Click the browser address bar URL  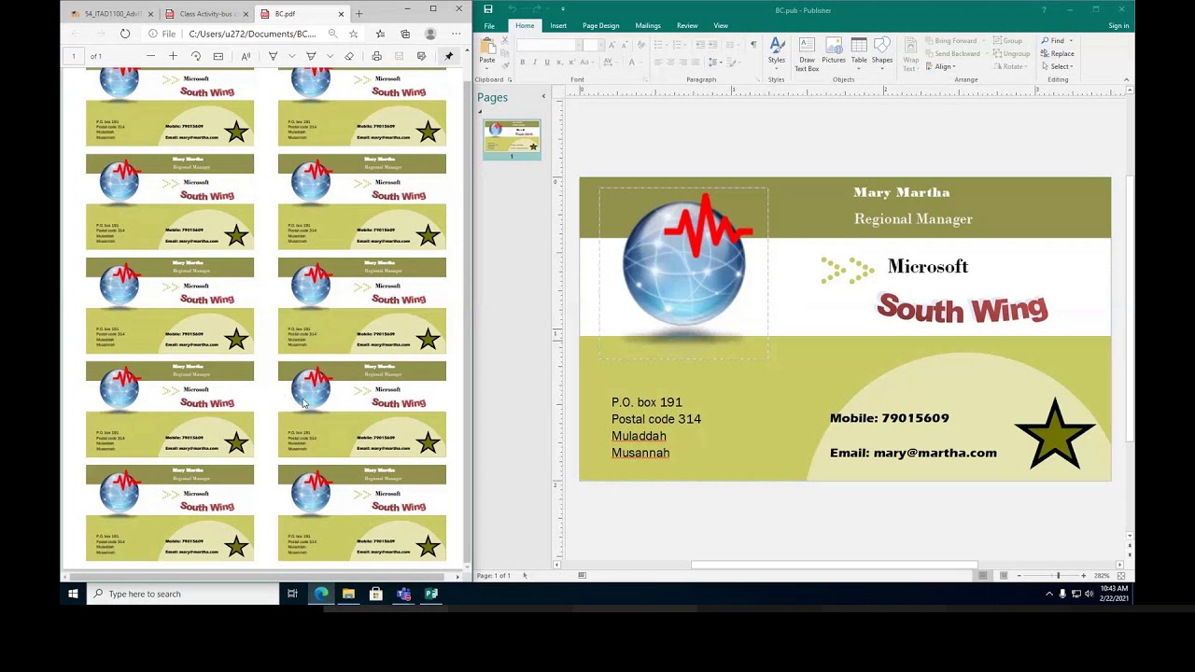pyautogui.click(x=252, y=34)
